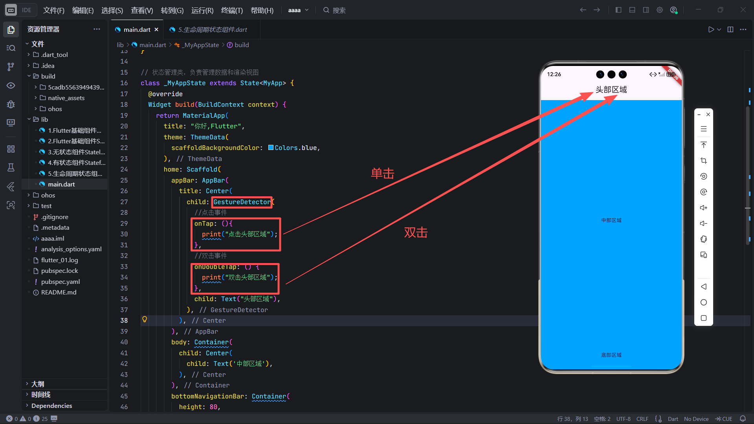
Task: Open the aaaa project dropdown
Action: coord(298,10)
